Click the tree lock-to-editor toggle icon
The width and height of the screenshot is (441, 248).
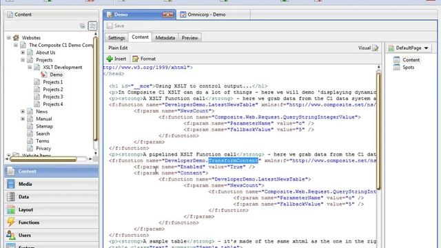[x=92, y=26]
